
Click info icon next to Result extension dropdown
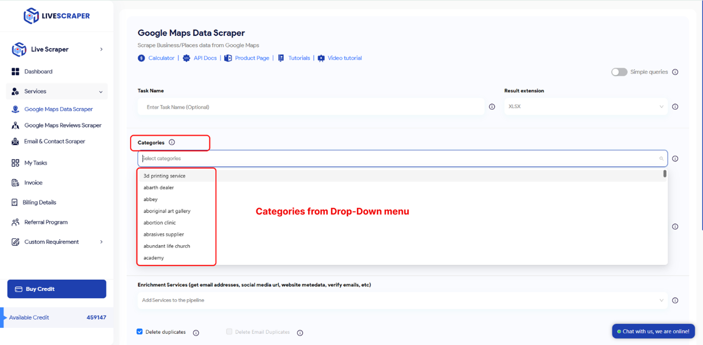[675, 107]
